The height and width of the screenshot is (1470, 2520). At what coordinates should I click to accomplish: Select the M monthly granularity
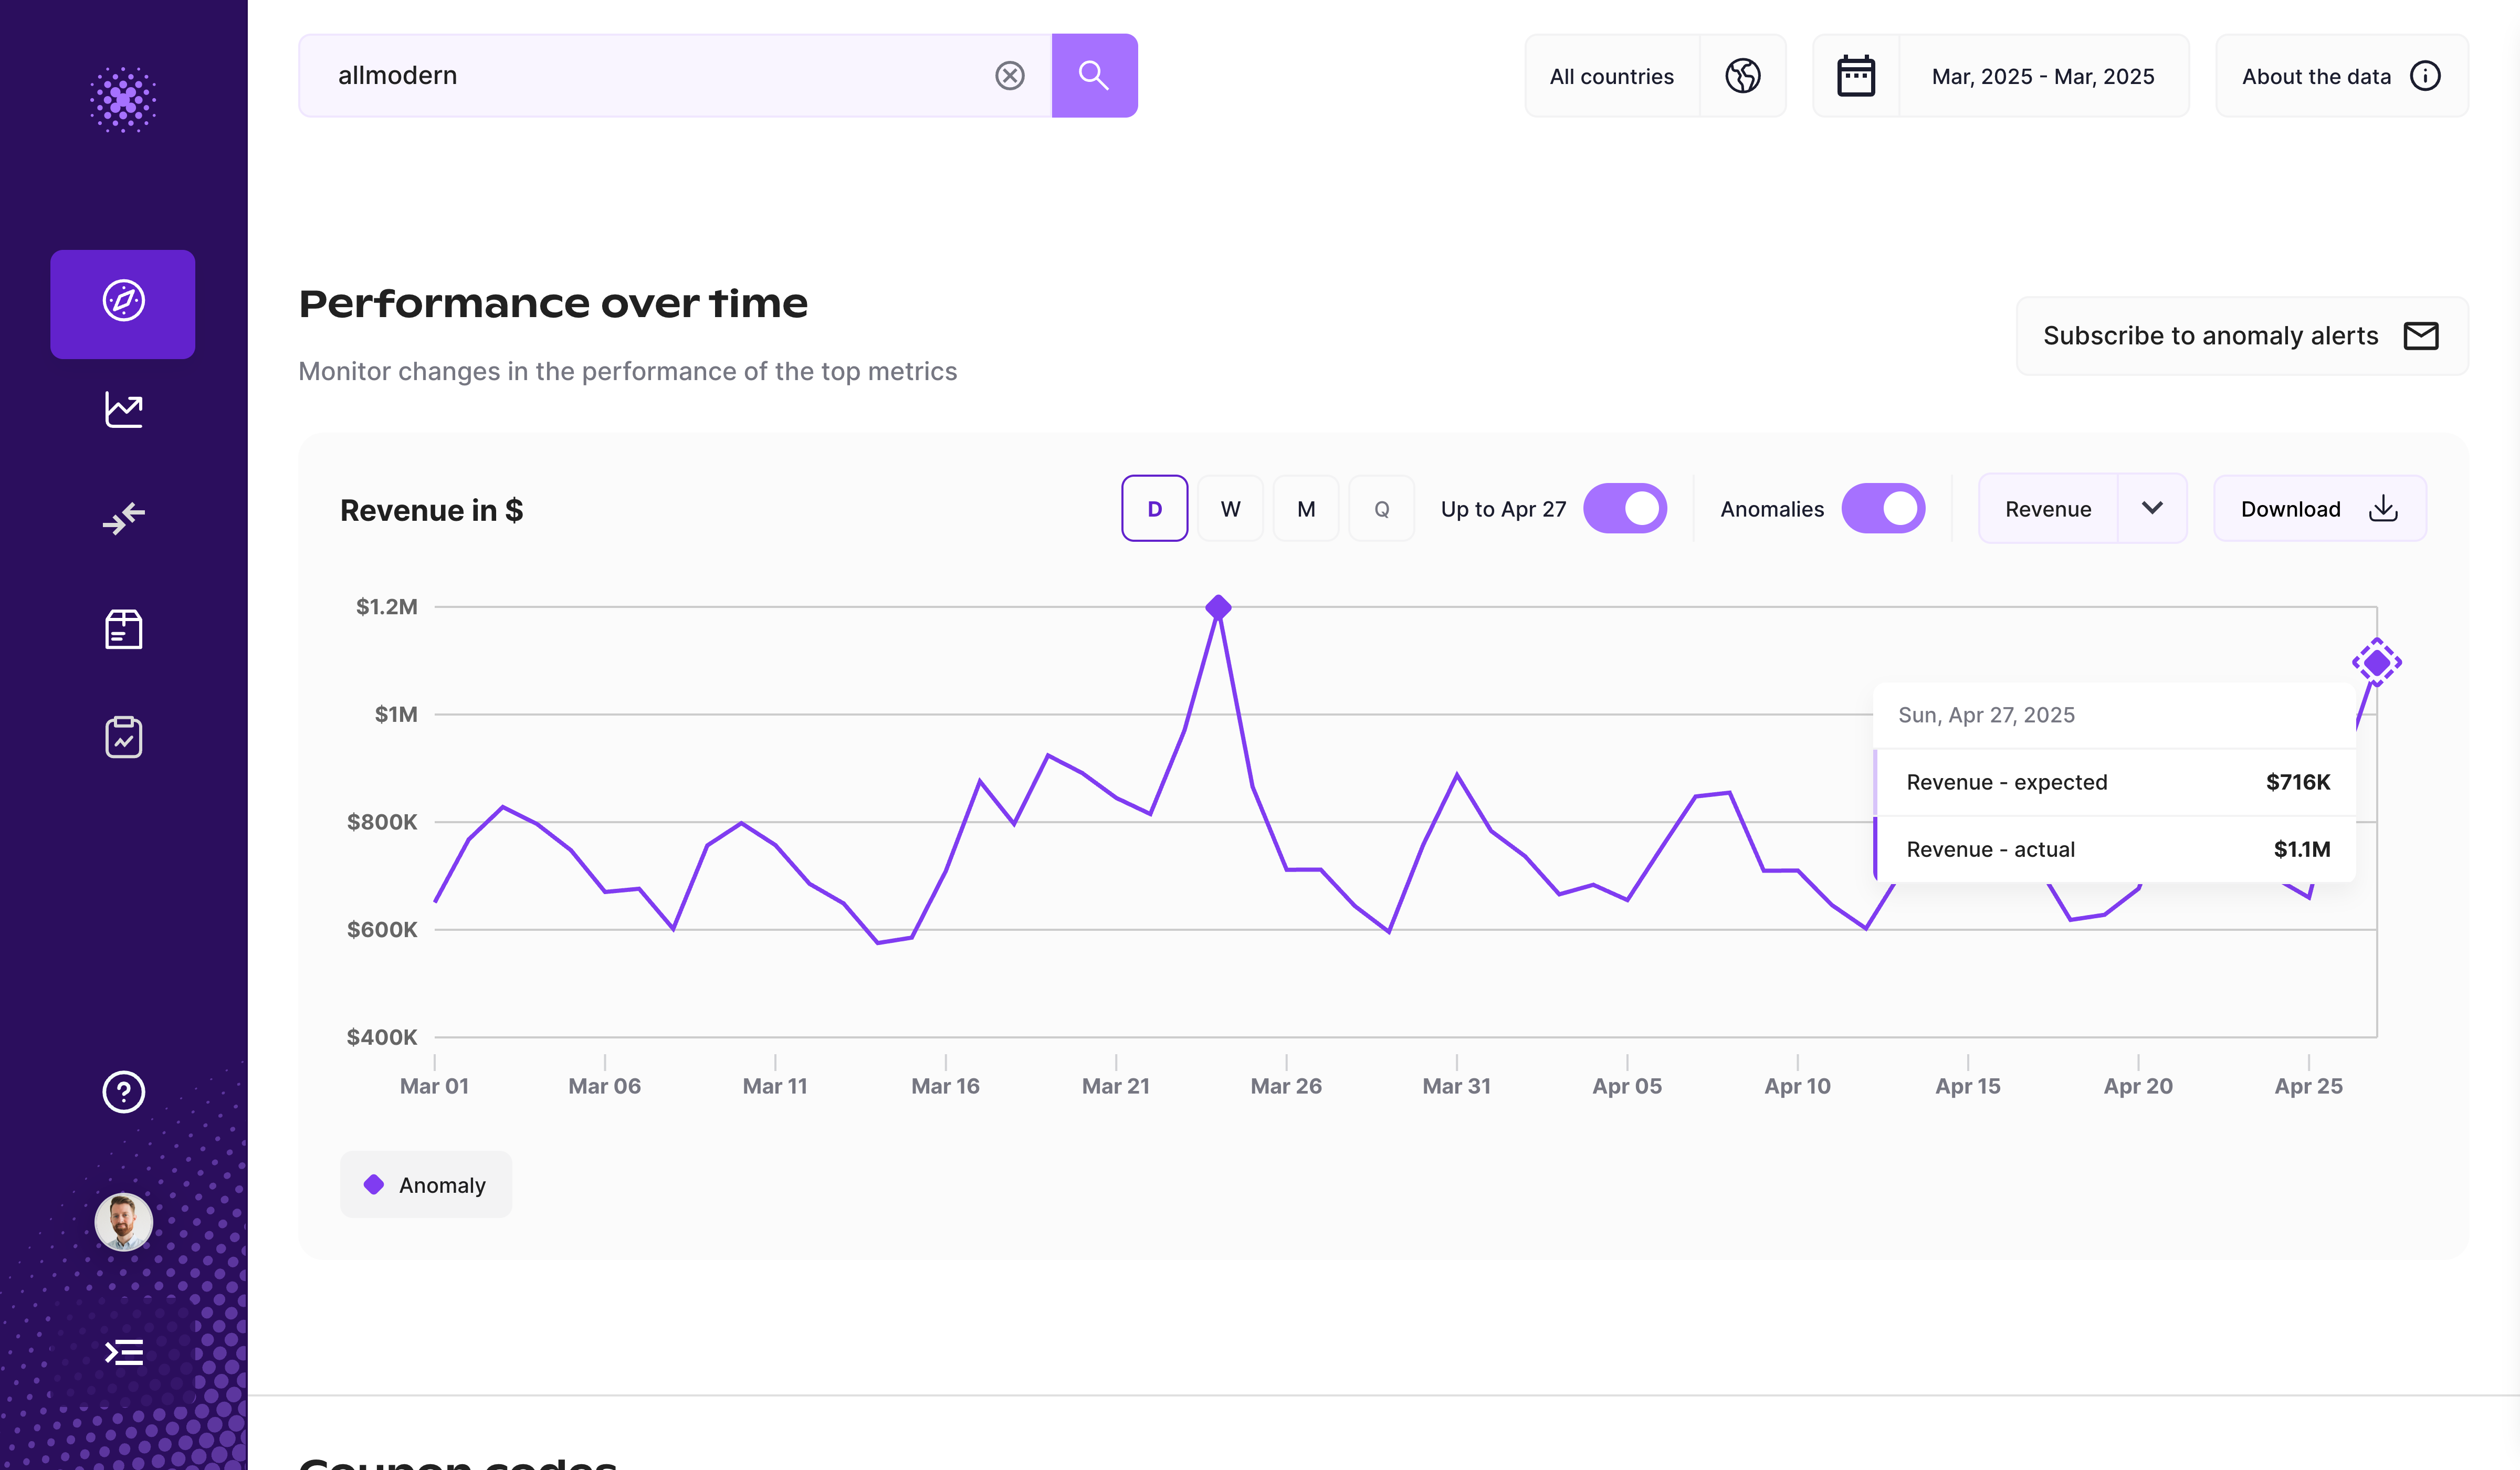pos(1306,509)
